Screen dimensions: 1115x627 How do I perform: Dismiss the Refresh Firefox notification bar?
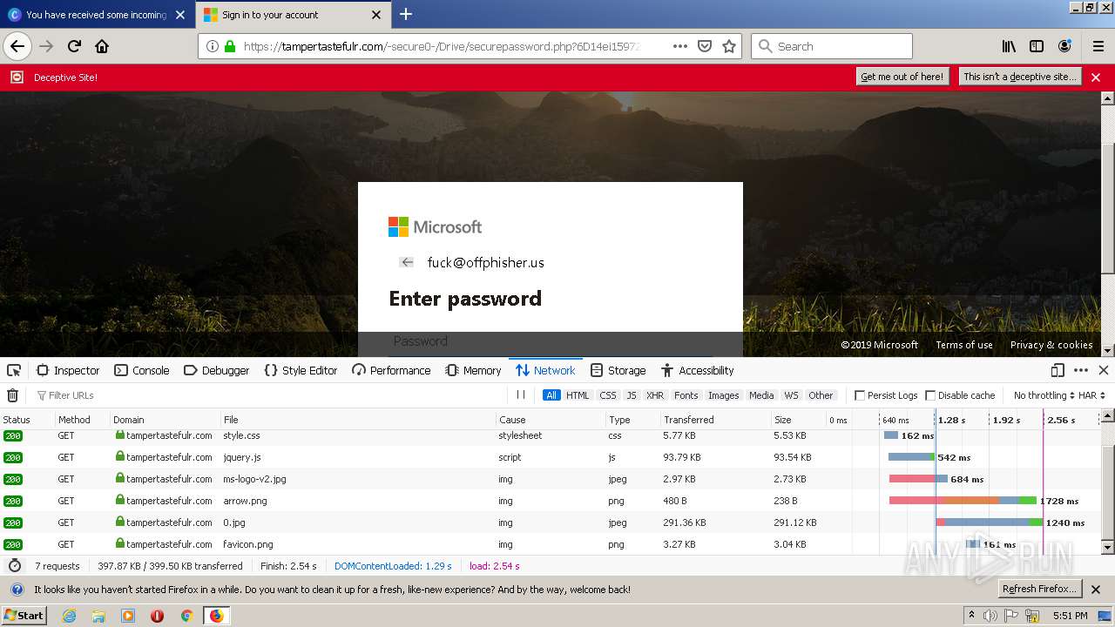pos(1096,590)
